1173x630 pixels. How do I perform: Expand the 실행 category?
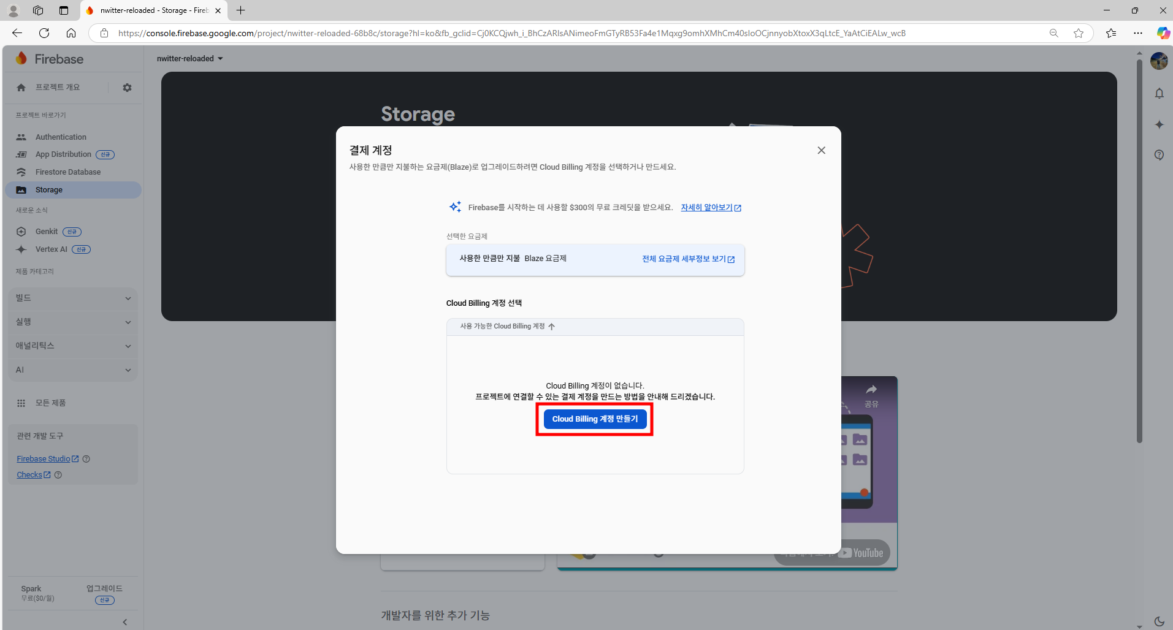(73, 322)
